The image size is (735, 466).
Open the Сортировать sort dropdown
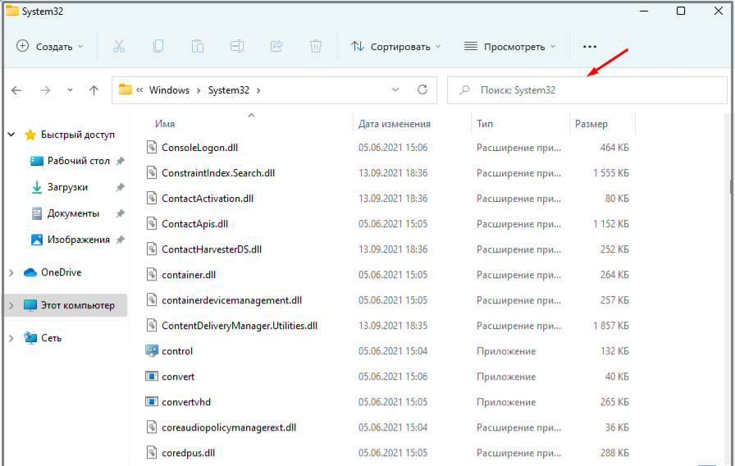396,47
